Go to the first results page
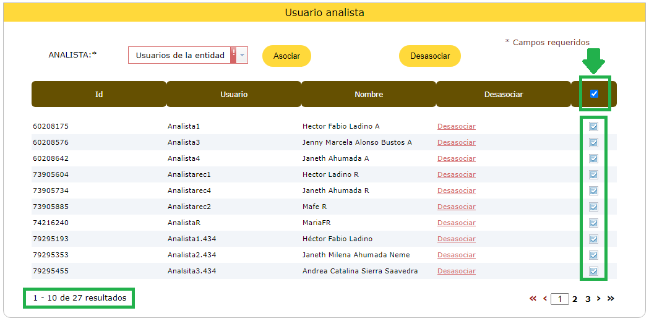The width and height of the screenshot is (649, 321). pyautogui.click(x=533, y=299)
